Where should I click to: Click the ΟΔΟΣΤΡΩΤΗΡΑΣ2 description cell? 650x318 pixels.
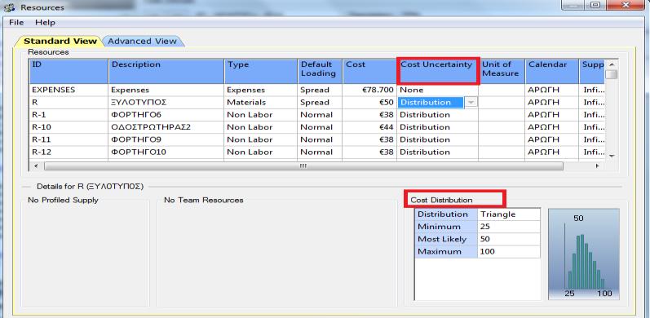[x=166, y=127]
